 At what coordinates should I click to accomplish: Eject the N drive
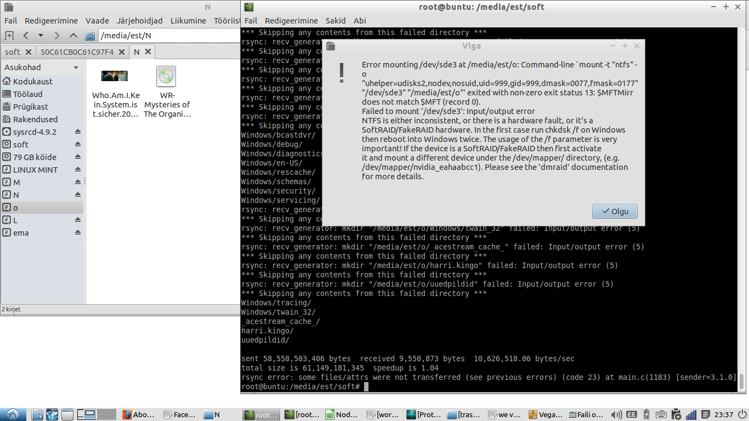pos(77,195)
